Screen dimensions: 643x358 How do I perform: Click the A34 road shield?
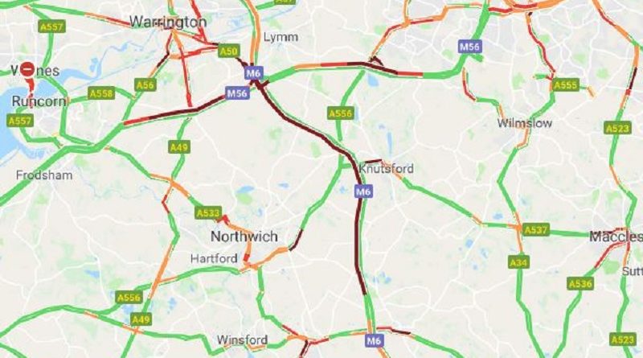518,262
